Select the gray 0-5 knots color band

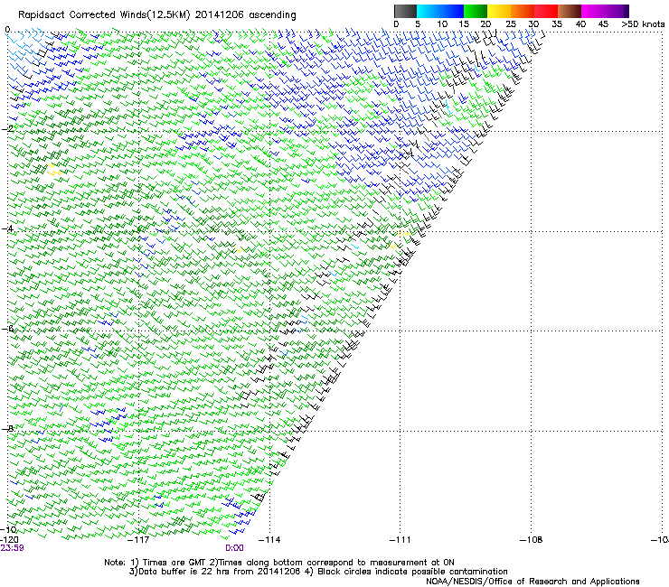405,11
